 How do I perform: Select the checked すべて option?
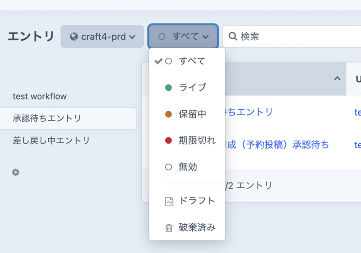coord(191,61)
